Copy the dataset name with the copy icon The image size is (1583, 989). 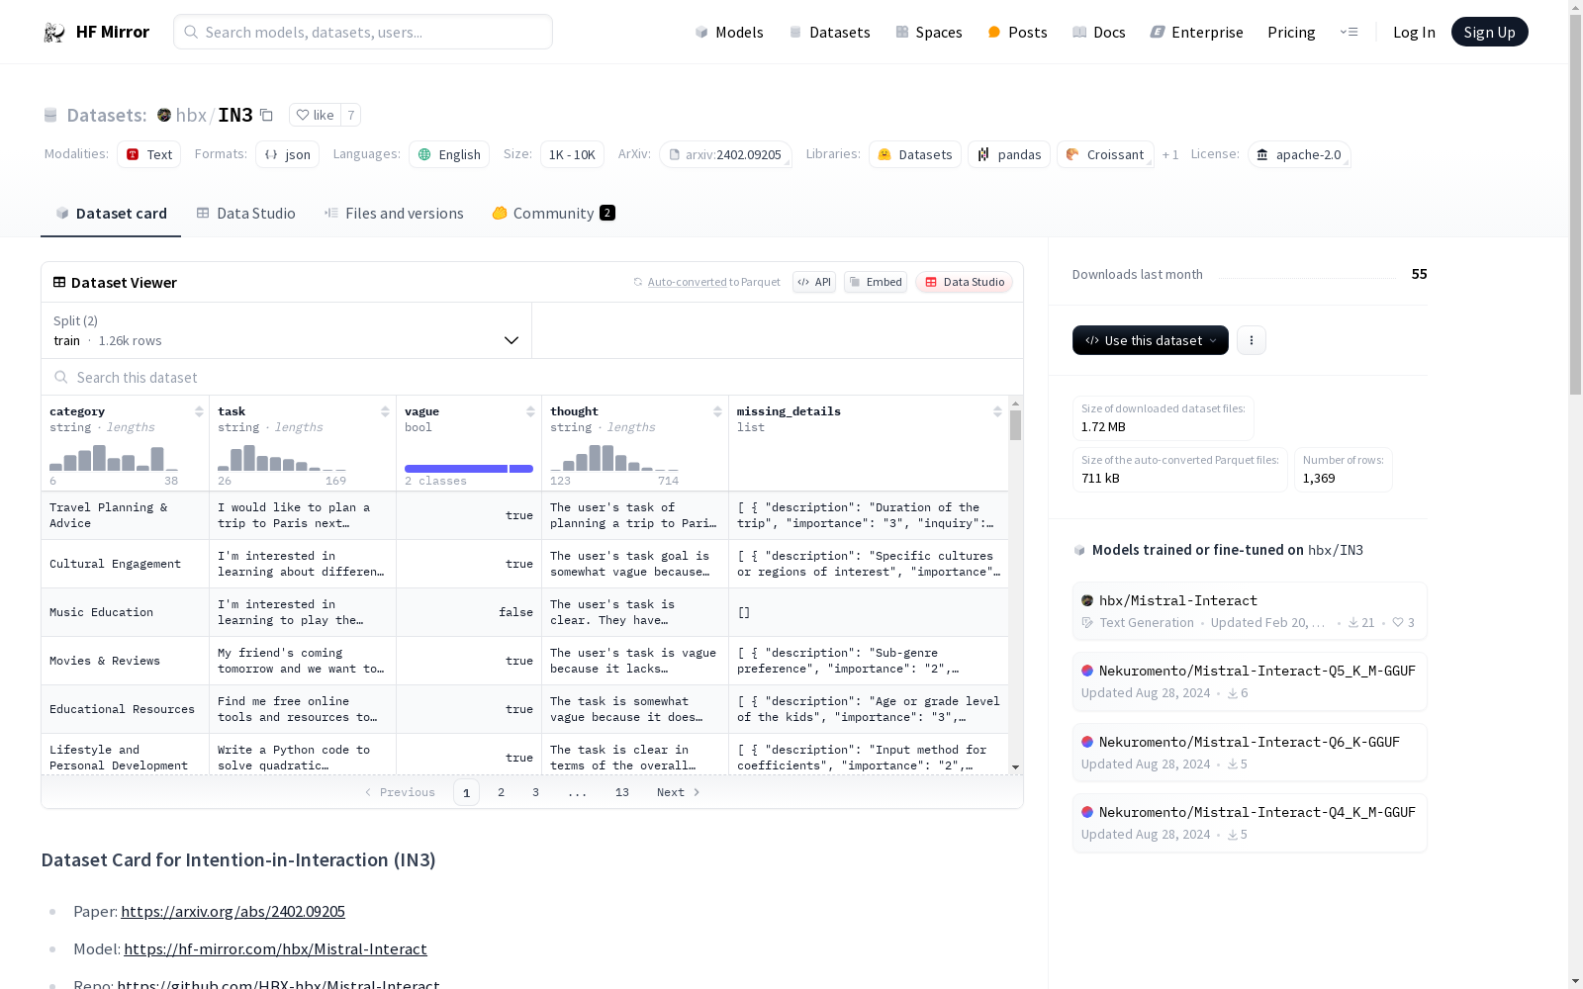[266, 115]
